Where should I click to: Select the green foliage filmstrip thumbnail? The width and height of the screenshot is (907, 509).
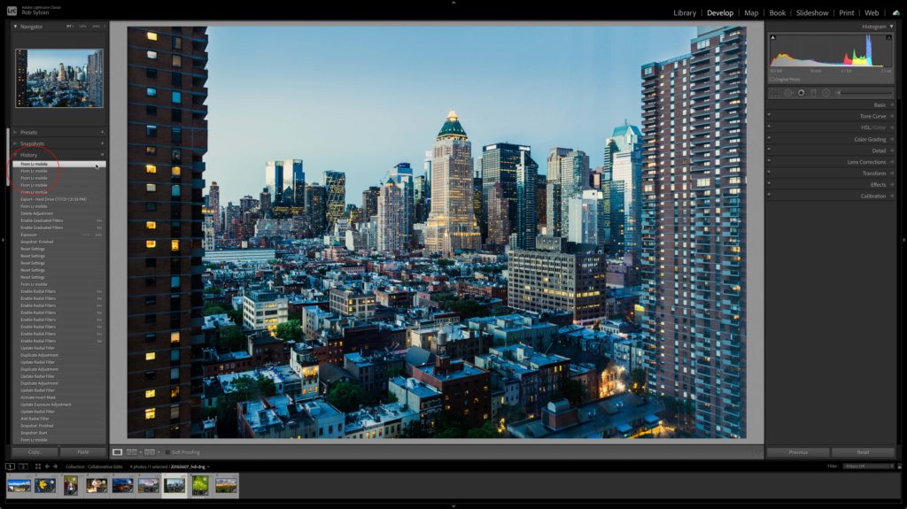point(200,485)
